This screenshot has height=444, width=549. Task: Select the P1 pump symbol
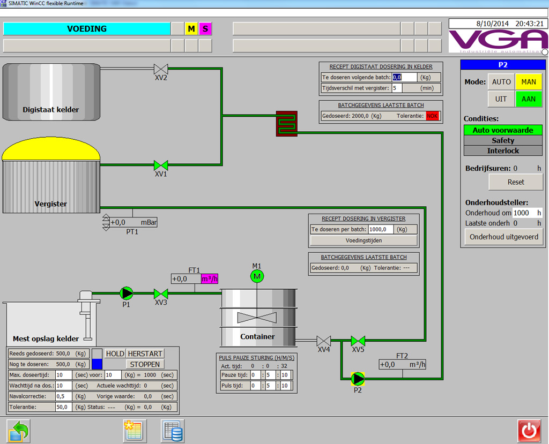(x=127, y=293)
